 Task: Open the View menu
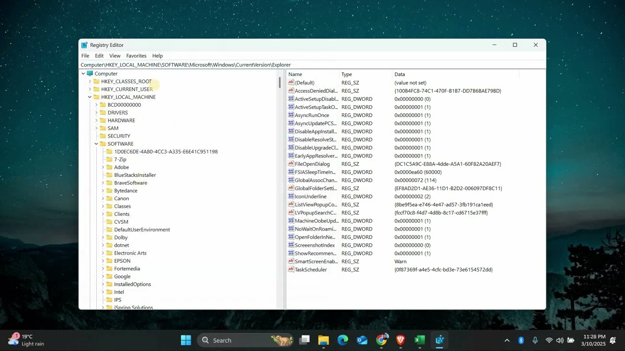(x=115, y=56)
